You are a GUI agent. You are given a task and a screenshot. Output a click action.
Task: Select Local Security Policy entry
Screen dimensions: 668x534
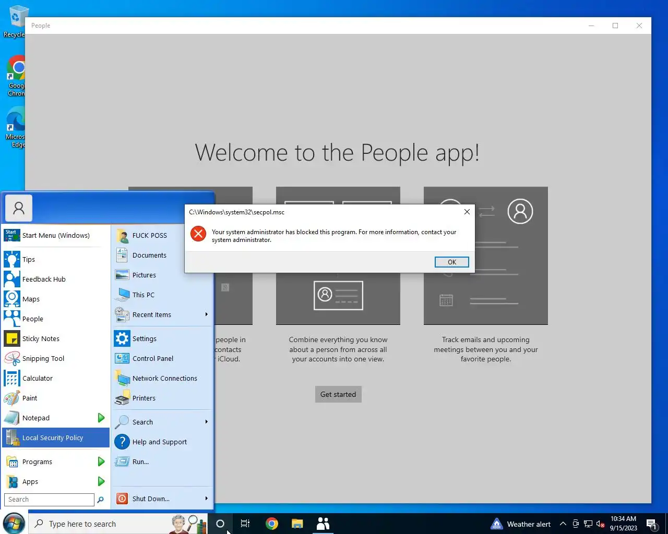[56, 438]
